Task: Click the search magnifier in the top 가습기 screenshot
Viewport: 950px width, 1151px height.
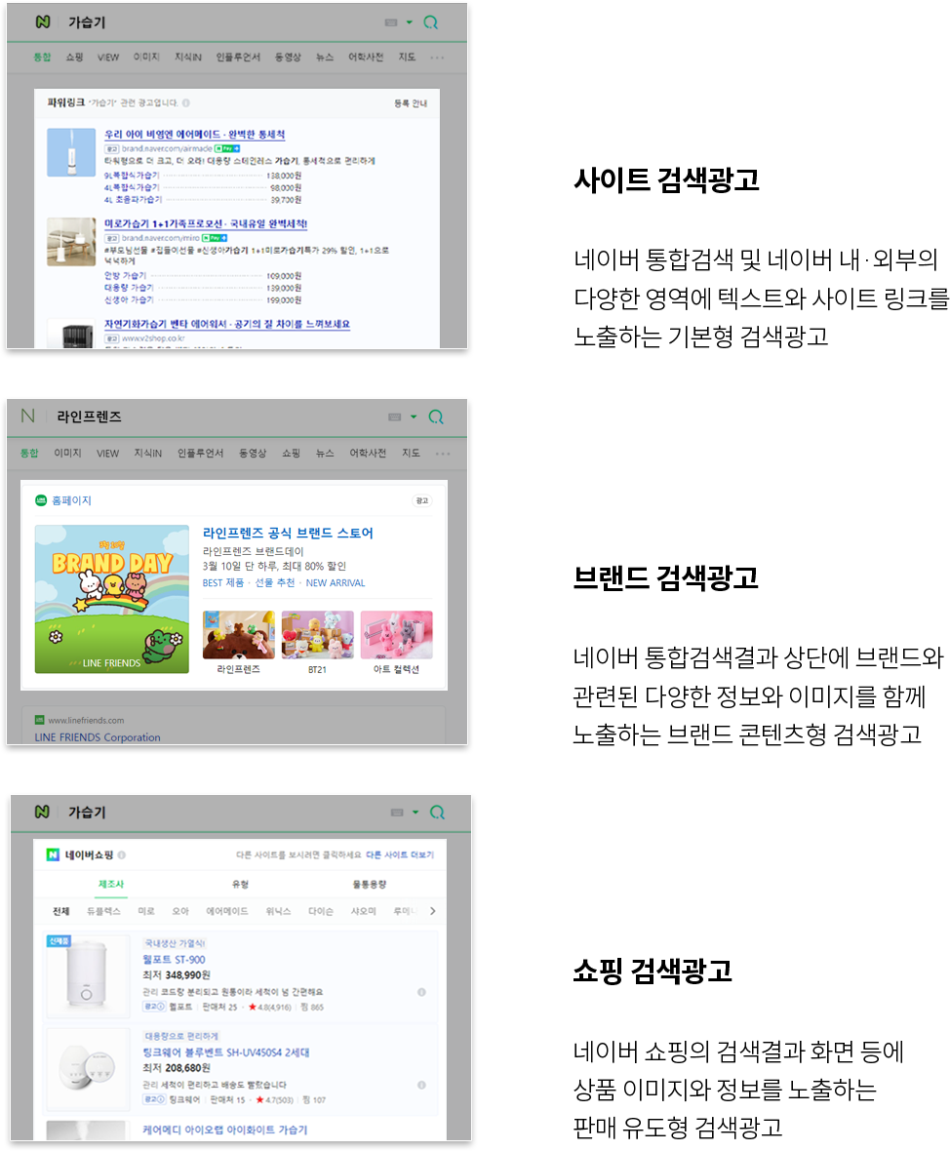Action: pyautogui.click(x=431, y=22)
